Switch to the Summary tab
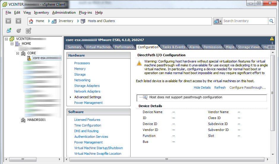The width and height of the screenshot is (279, 164). (x=74, y=47)
